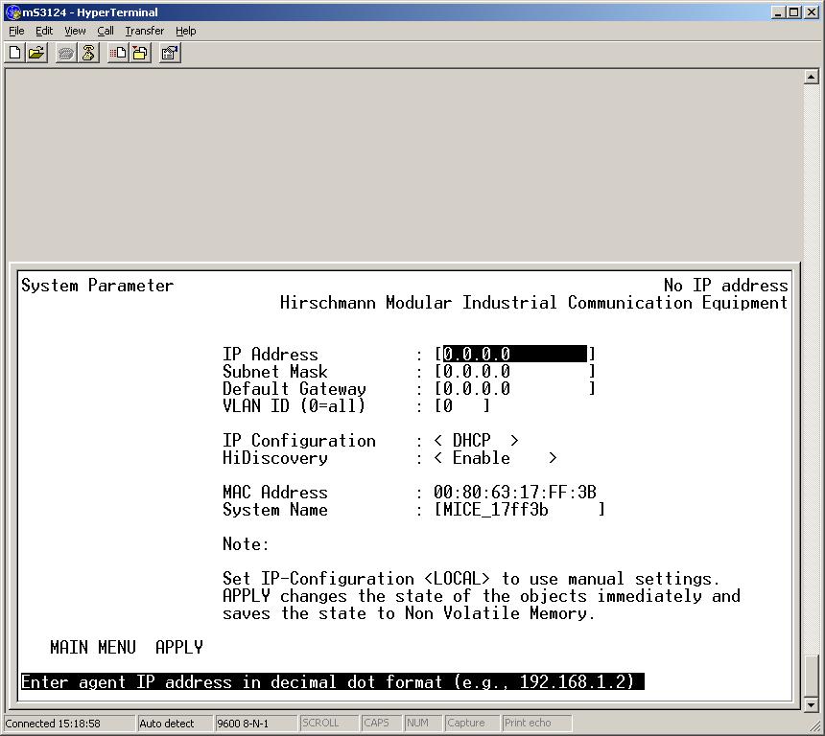Click the Receive file toolbar icon
This screenshot has height=736, width=825.
click(140, 54)
